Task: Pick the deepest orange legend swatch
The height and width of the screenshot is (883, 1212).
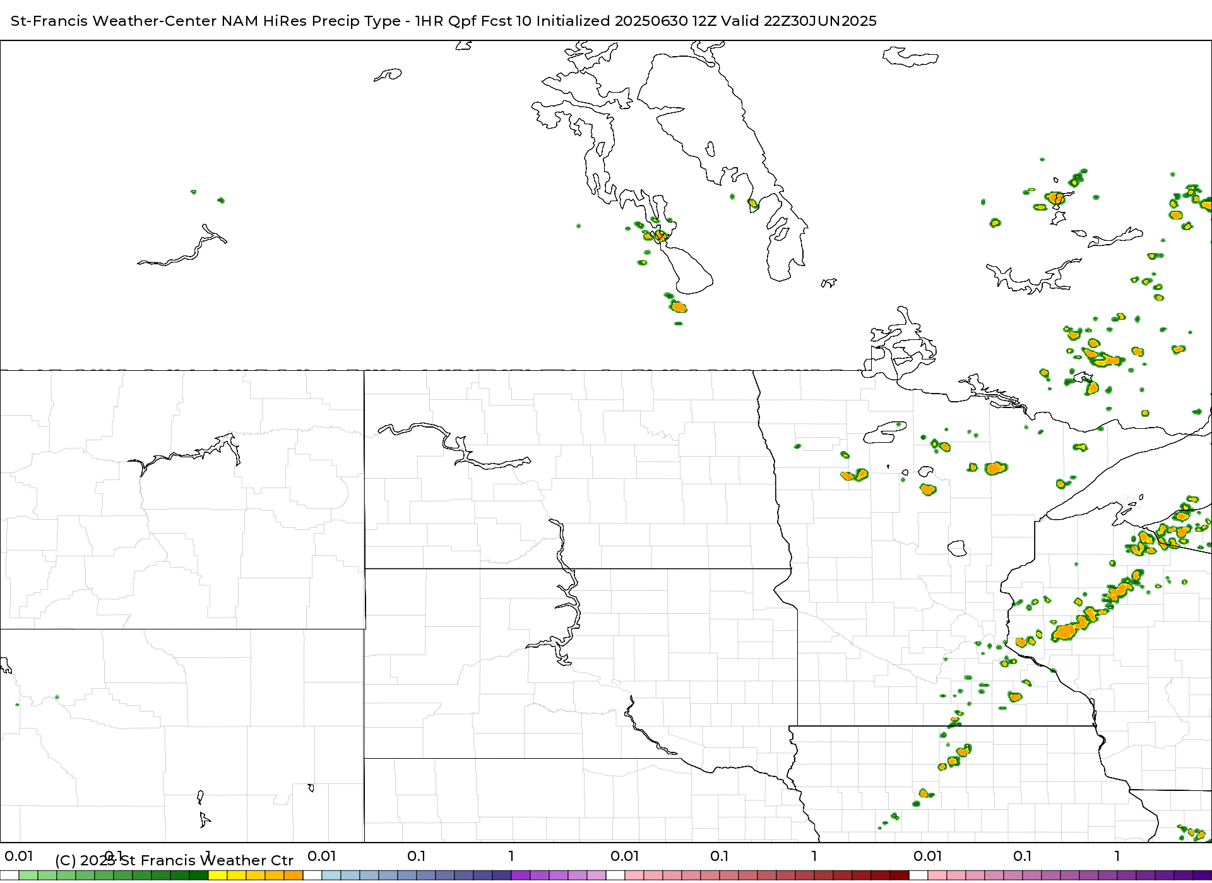Action: click(x=294, y=875)
